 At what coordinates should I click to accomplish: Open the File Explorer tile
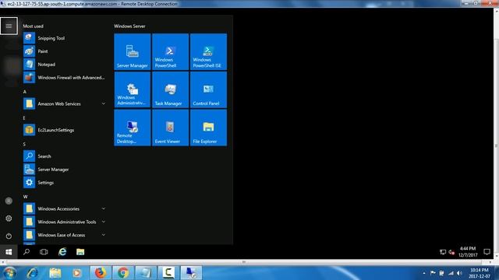(208, 128)
